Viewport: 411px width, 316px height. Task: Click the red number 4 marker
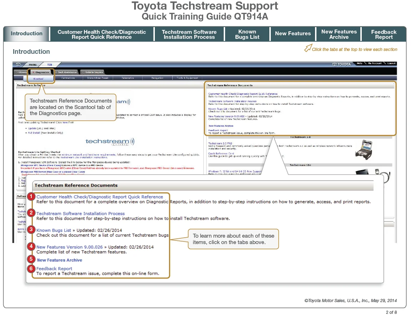[x=32, y=247]
